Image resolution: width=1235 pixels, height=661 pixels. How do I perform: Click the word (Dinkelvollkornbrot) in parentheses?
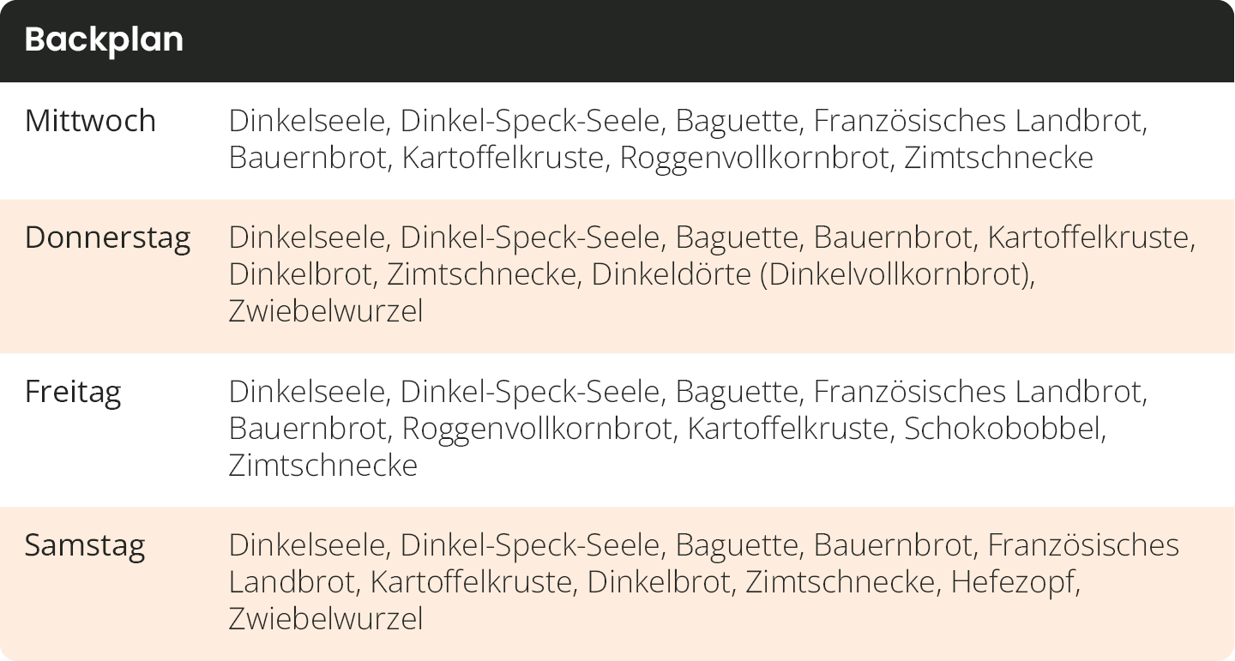click(x=895, y=274)
